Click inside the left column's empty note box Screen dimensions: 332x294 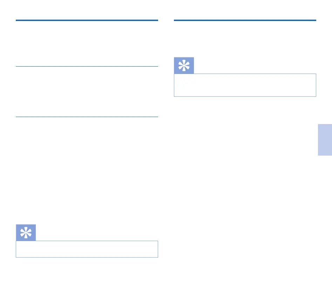point(87,249)
